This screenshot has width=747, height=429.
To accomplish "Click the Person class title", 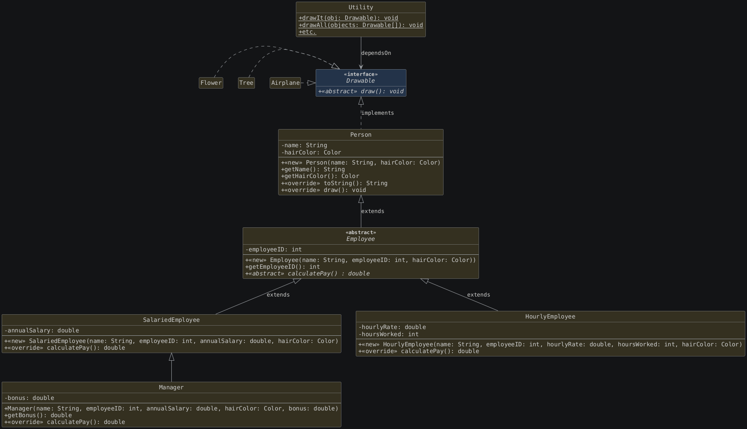I will (x=361, y=135).
